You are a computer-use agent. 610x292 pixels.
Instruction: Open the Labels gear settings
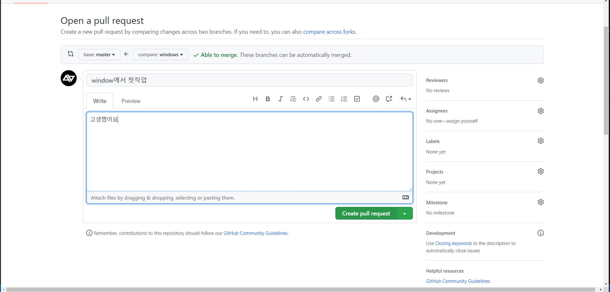540,141
